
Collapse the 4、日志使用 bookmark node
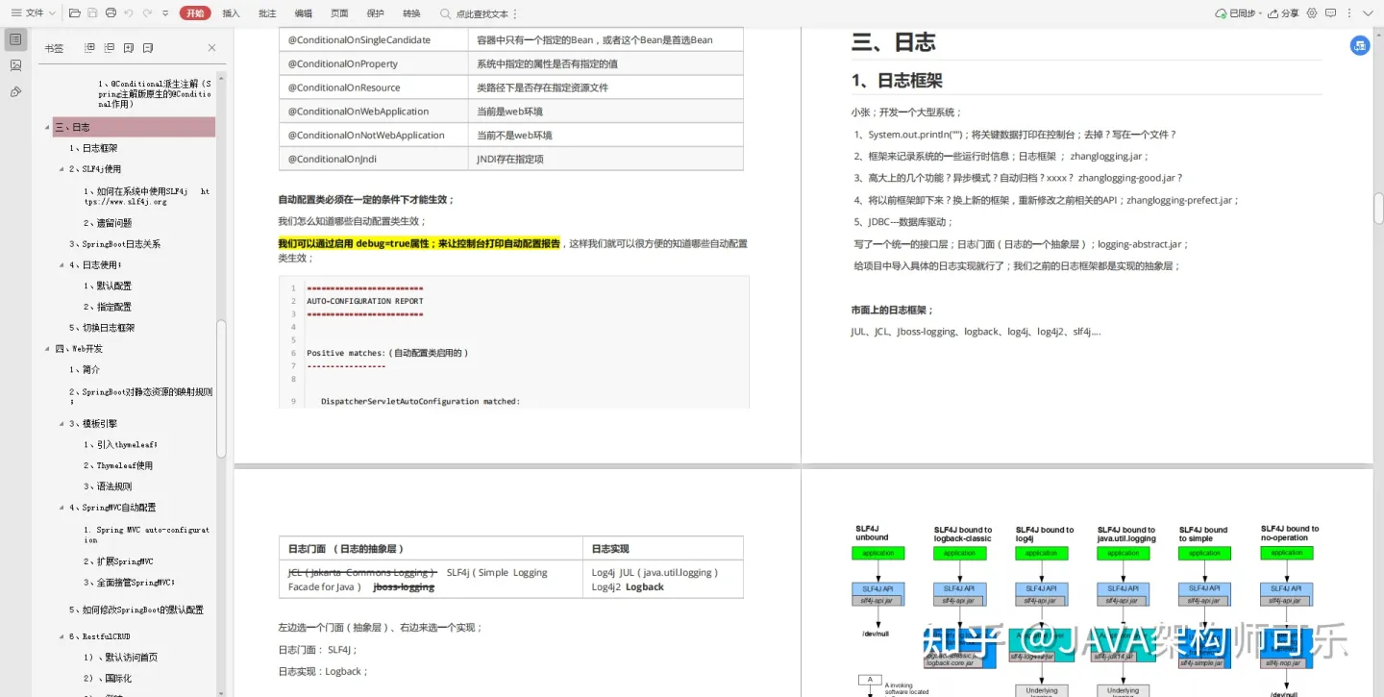(61, 265)
